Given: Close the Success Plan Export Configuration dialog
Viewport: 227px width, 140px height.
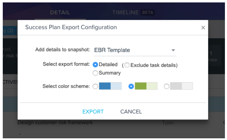Looking at the screenshot, I should coord(203,28).
